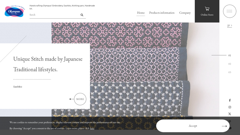Open the Company menu item

tap(185, 13)
